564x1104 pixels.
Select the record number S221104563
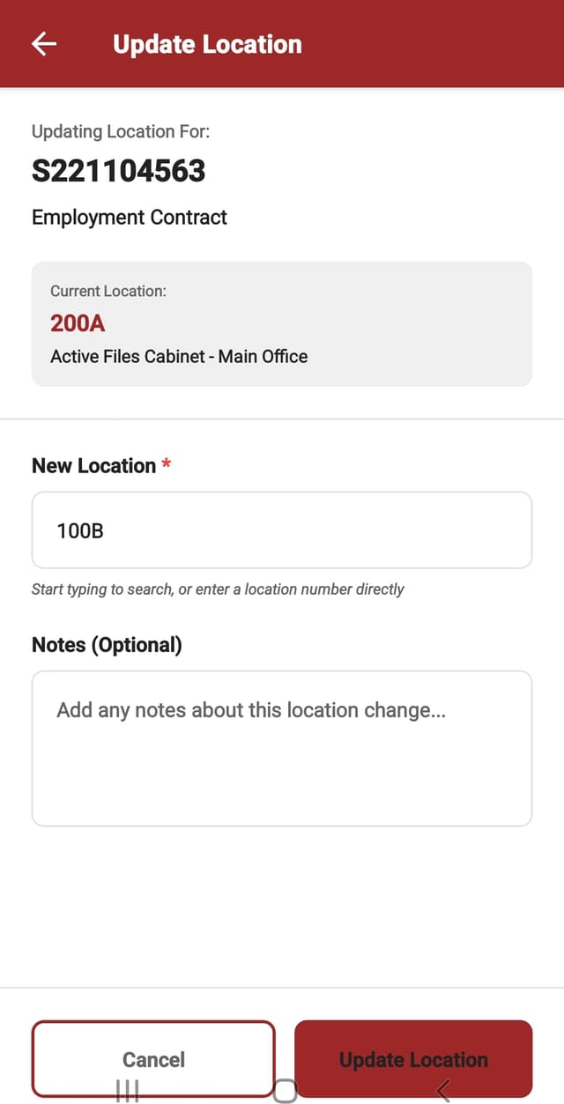(x=119, y=171)
